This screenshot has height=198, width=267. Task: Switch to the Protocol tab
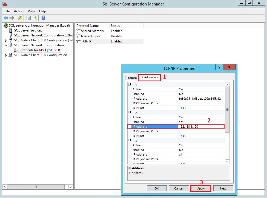132,78
